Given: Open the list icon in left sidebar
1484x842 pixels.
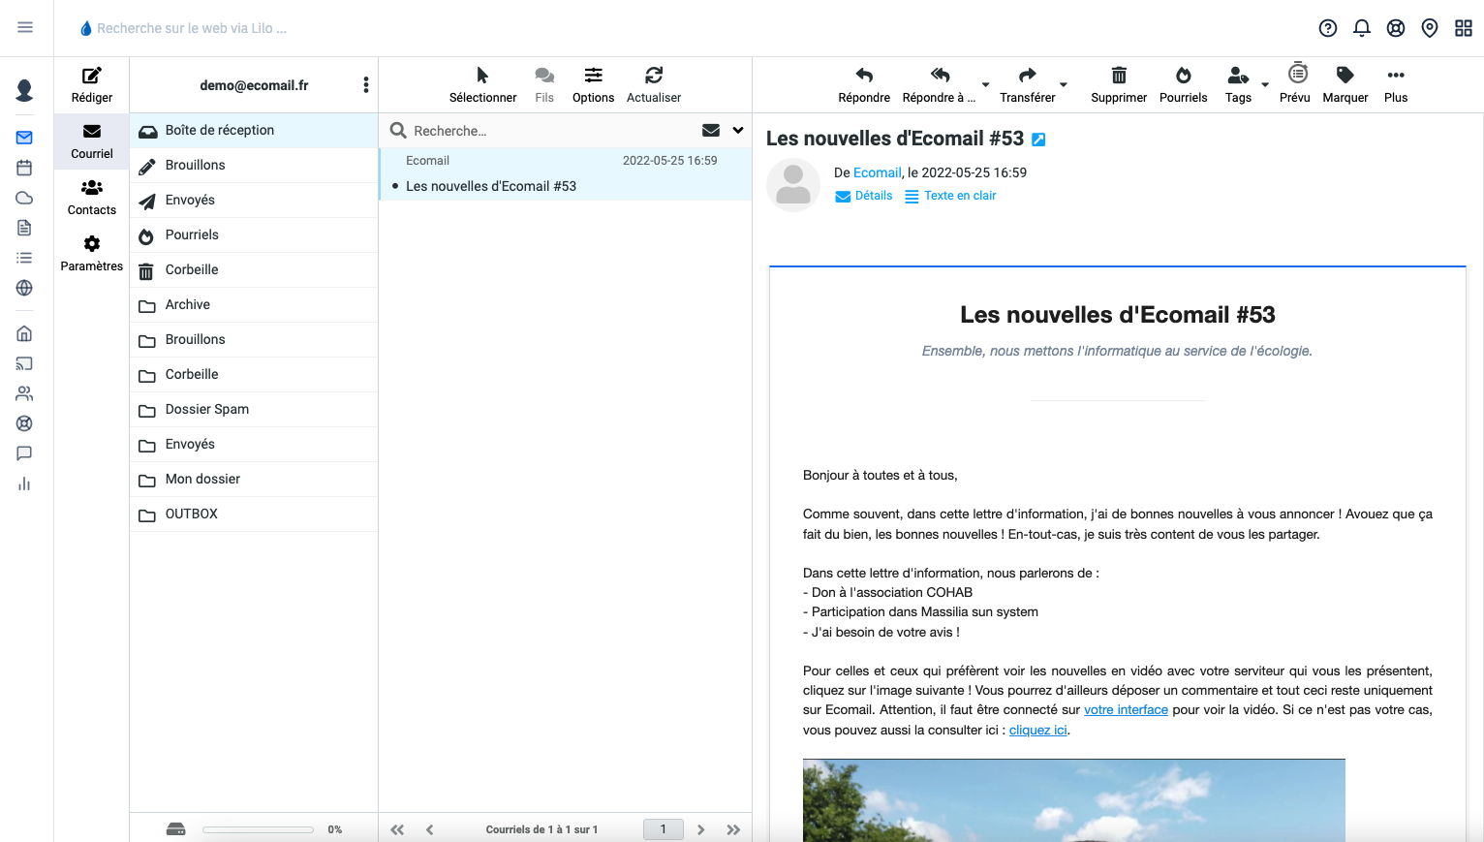Looking at the screenshot, I should [24, 258].
